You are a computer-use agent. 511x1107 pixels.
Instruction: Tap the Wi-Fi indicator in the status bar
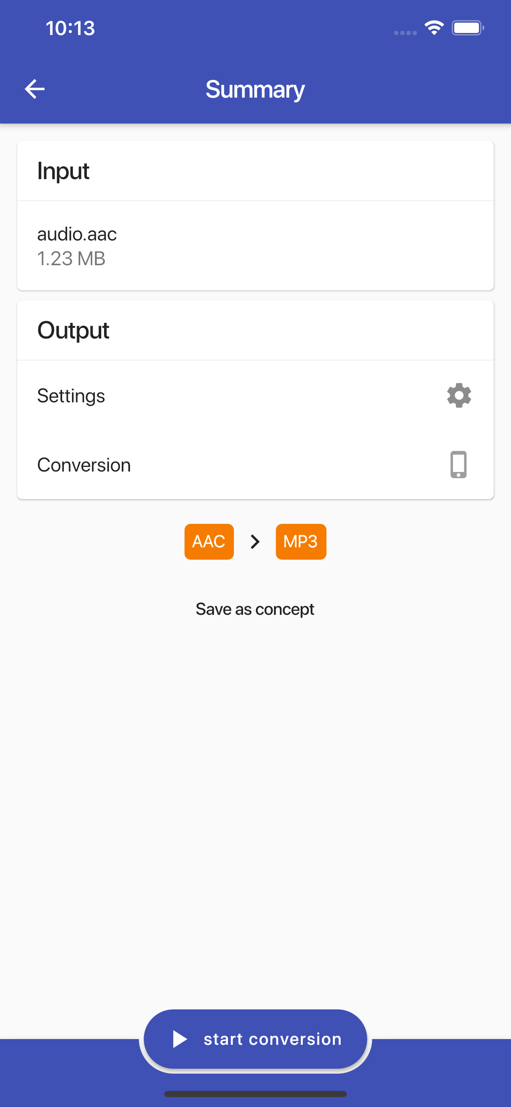click(434, 28)
